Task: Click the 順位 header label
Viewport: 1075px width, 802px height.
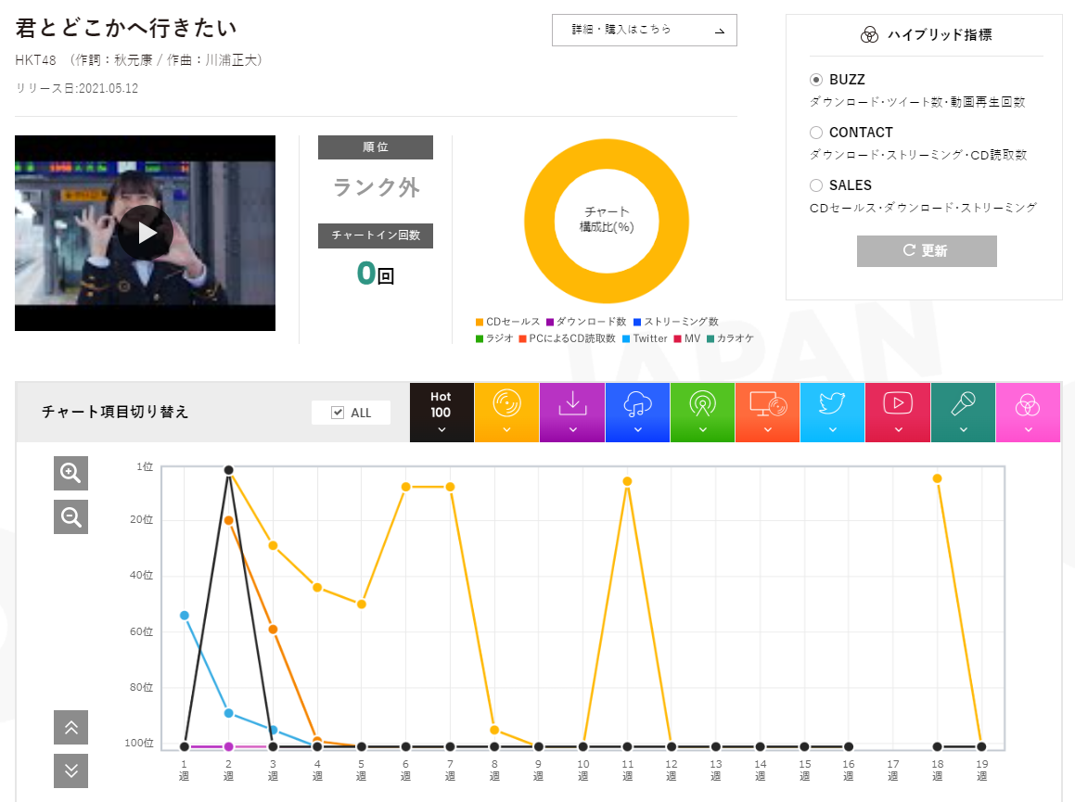Action: point(376,147)
